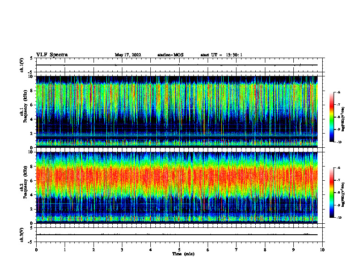Click the "VLF Spectra" plot title
This screenshot has height=280, width=363.
[x=52, y=55]
